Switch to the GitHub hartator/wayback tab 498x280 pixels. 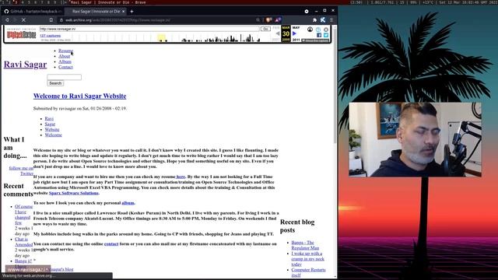(x=33, y=12)
